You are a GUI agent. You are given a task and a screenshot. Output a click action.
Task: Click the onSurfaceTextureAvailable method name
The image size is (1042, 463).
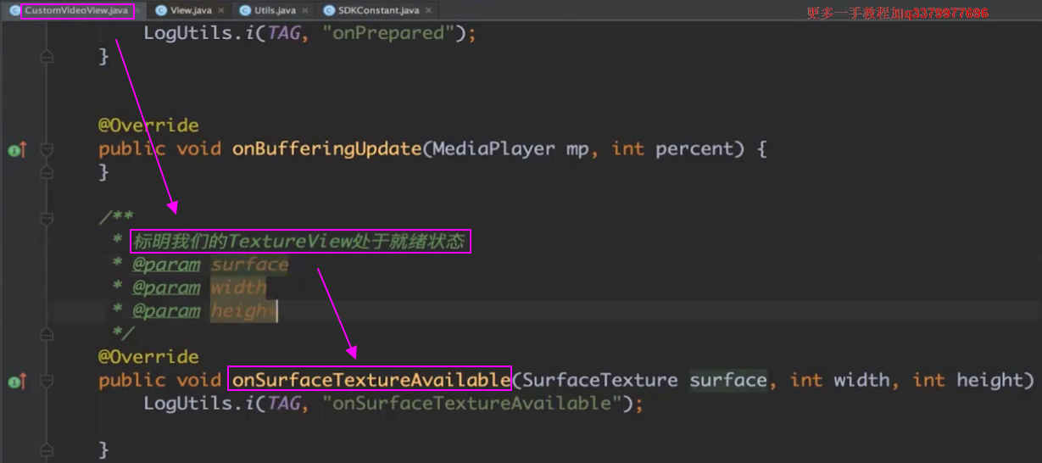371,380
